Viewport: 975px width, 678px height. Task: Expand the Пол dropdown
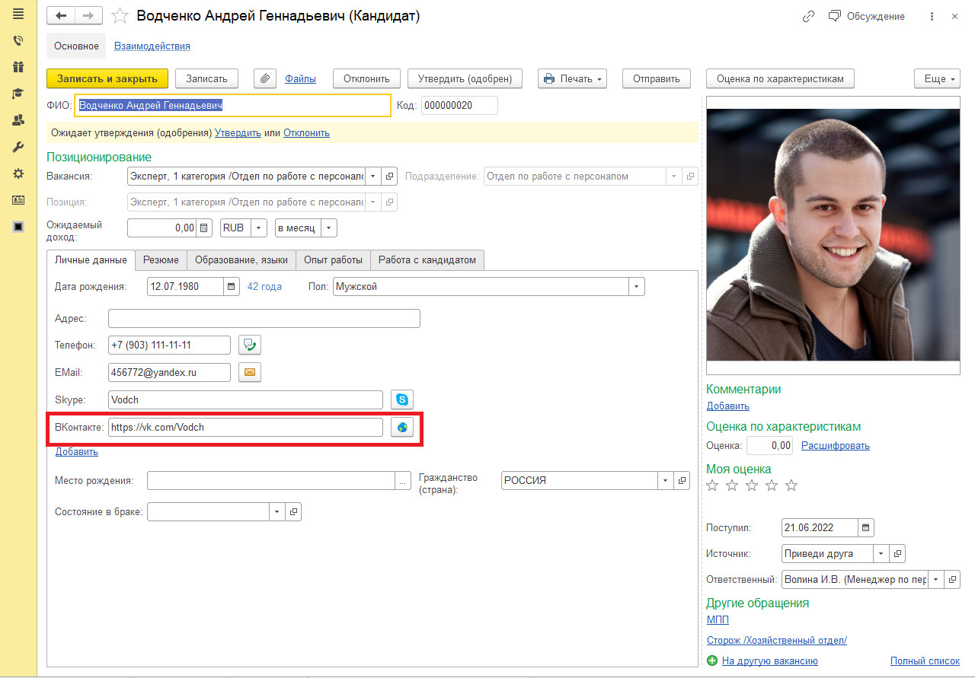click(x=636, y=287)
